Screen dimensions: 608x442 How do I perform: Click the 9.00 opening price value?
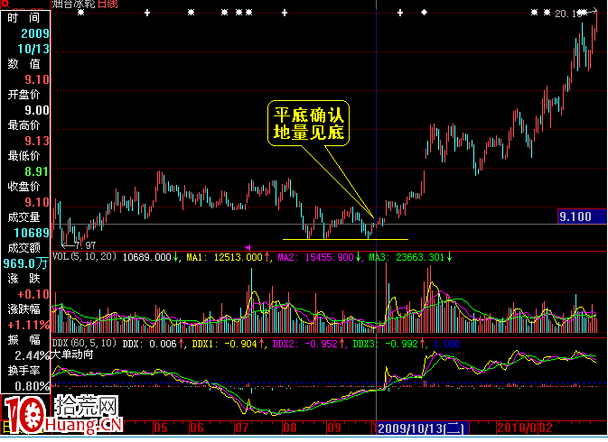coord(37,111)
